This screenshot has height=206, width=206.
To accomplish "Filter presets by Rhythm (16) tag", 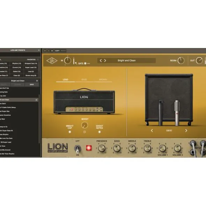I will click(17, 63).
